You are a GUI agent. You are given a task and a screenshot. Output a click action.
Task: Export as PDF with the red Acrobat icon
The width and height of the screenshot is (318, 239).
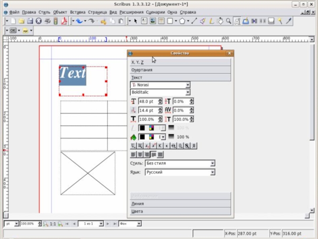point(64,21)
